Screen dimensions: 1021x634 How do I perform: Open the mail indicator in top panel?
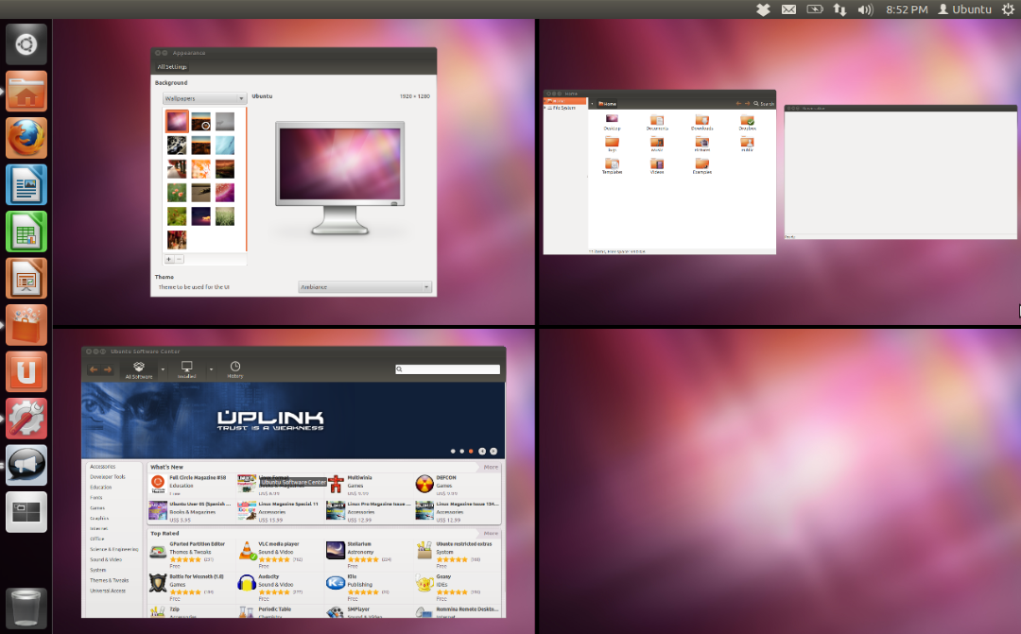(x=788, y=9)
